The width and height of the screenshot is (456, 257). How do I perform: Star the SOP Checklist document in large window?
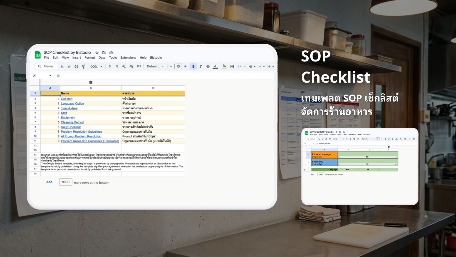(97, 53)
